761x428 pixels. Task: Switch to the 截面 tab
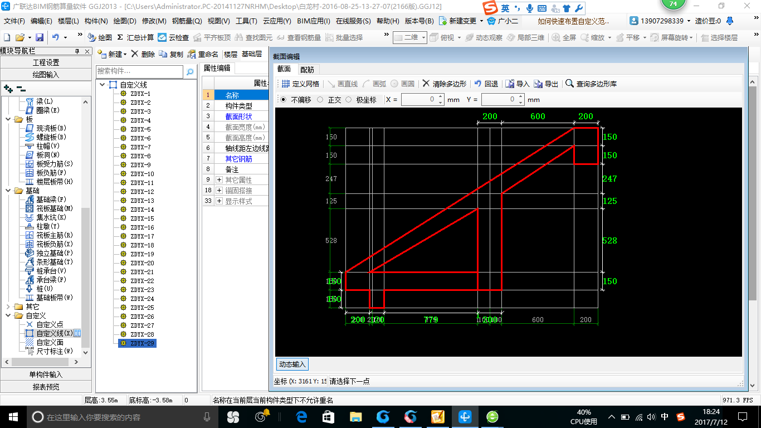(x=284, y=69)
